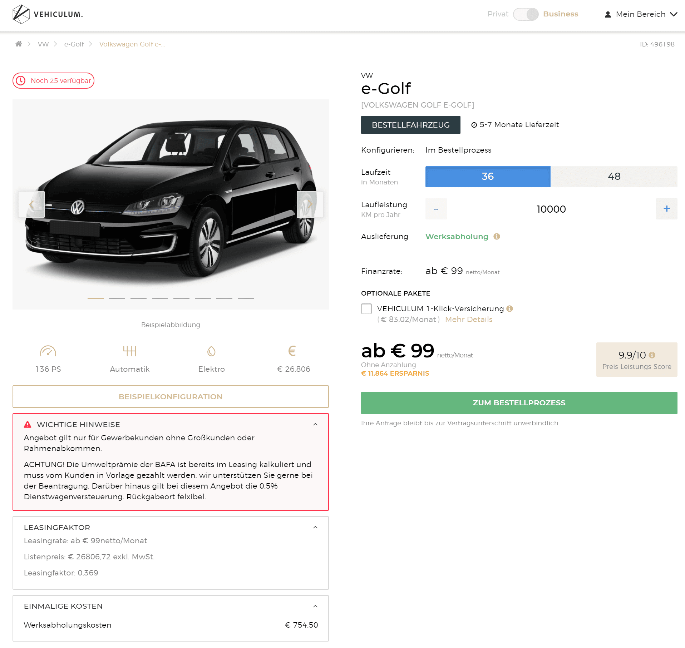Collapse the Wichtige Hinweise section
Viewport: 685px width, 648px height.
click(315, 425)
